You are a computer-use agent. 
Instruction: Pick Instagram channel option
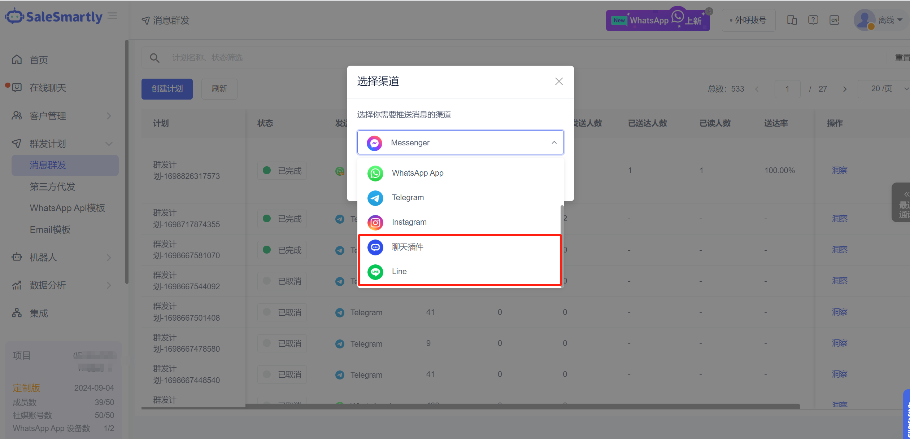(x=409, y=222)
